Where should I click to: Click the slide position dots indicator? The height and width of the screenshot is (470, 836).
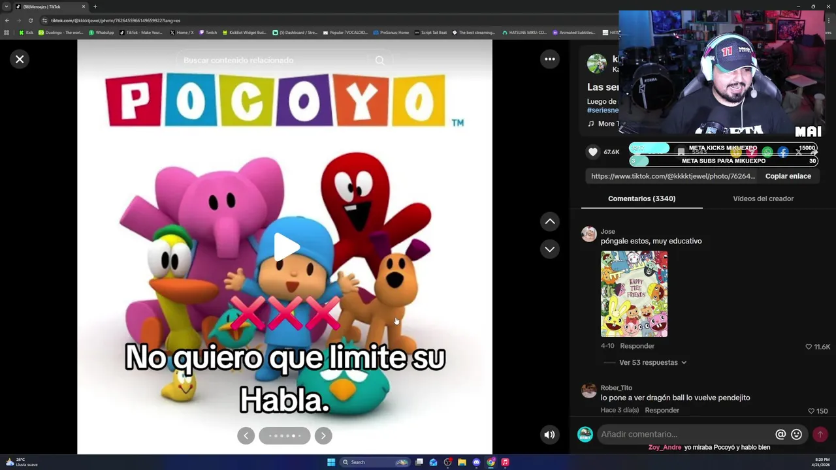tap(285, 436)
